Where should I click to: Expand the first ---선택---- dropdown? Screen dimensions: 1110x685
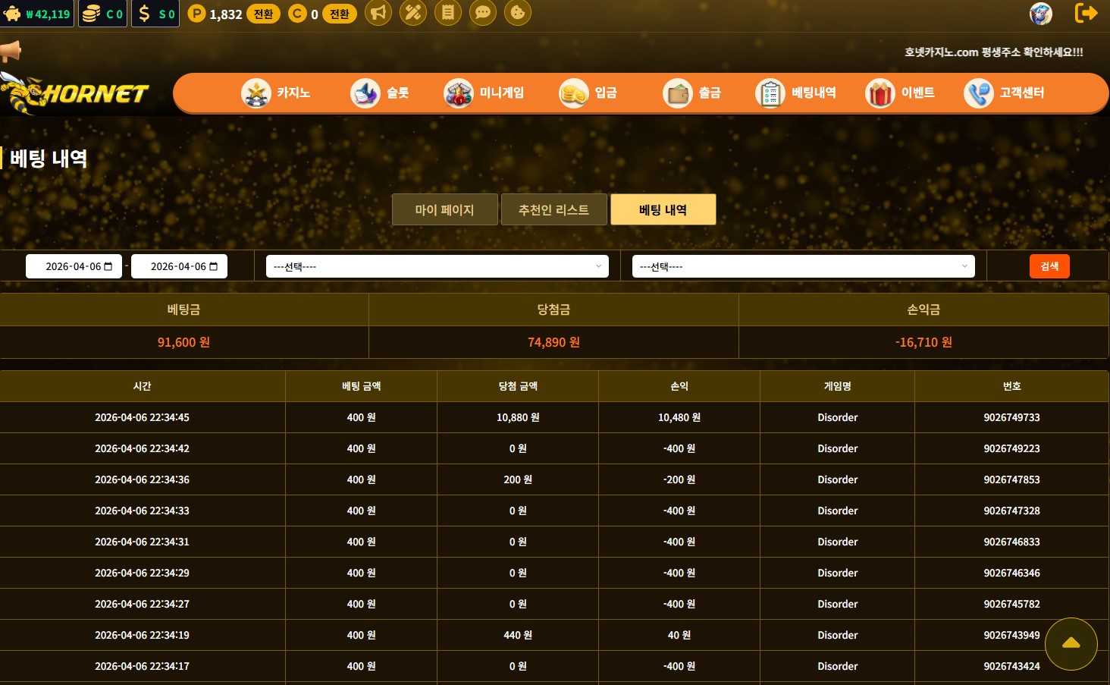click(437, 266)
